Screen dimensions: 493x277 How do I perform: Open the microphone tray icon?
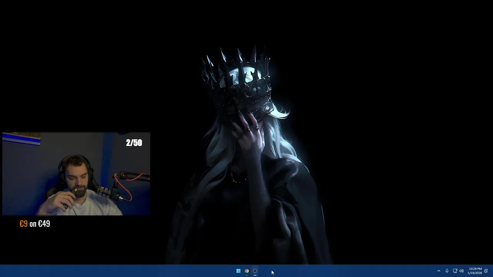pos(447,271)
